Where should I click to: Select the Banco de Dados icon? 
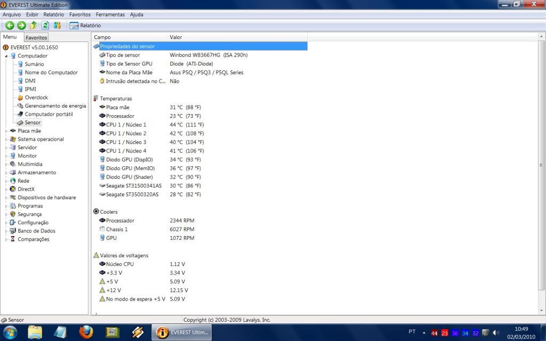pyautogui.click(x=13, y=231)
